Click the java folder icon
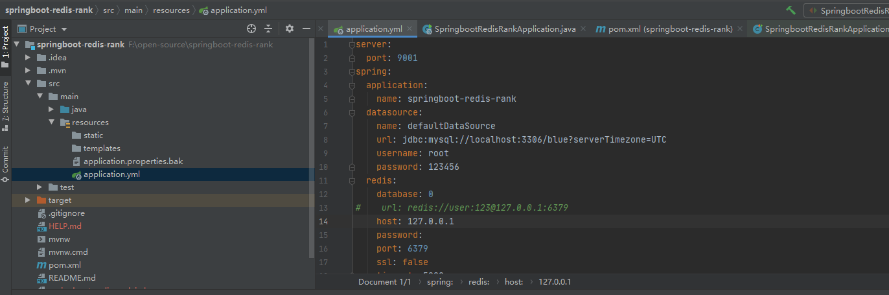Screen dimensions: 889x295 [x=65, y=109]
